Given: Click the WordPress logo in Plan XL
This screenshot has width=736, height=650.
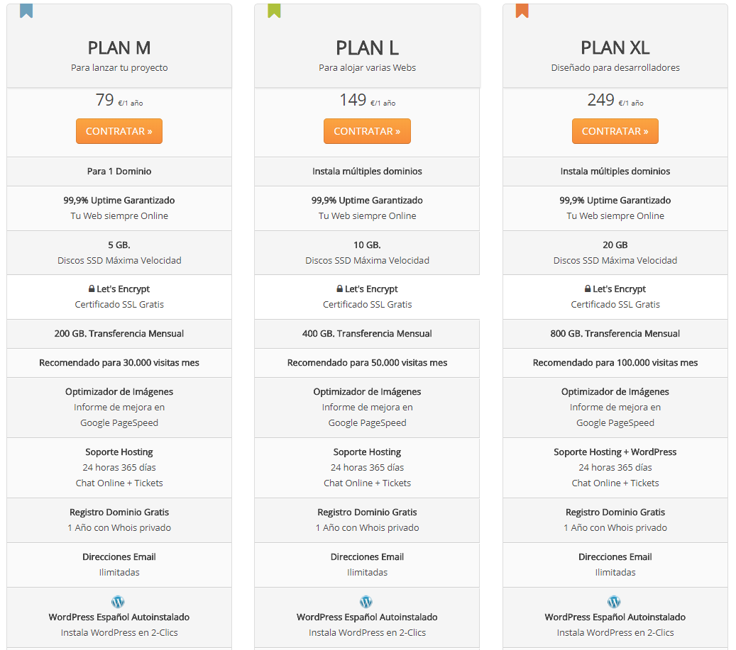Looking at the screenshot, I should coord(615,602).
